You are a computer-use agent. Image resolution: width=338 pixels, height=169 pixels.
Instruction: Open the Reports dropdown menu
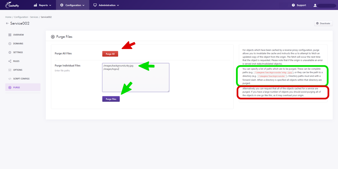[x=43, y=5]
